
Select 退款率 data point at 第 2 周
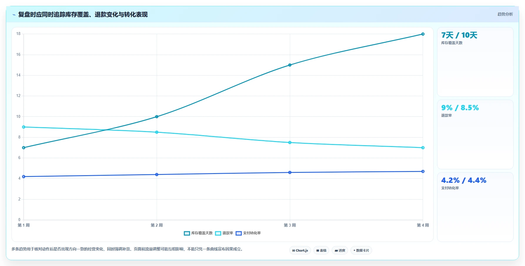[x=157, y=132]
